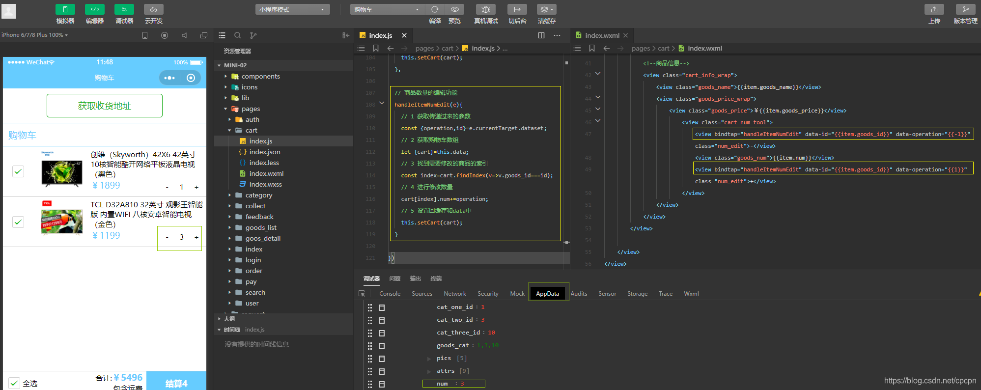Open iPhone 6/7/8 Plus device dropdown
The image size is (981, 390).
click(x=35, y=35)
